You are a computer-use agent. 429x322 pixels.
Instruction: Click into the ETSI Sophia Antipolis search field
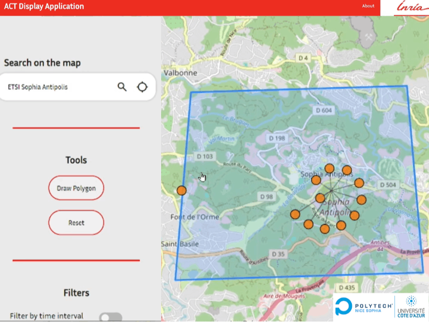[x=57, y=87]
